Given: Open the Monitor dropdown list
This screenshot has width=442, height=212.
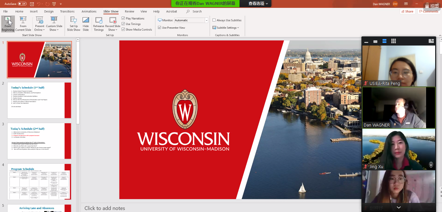Looking at the screenshot, I should (206, 20).
